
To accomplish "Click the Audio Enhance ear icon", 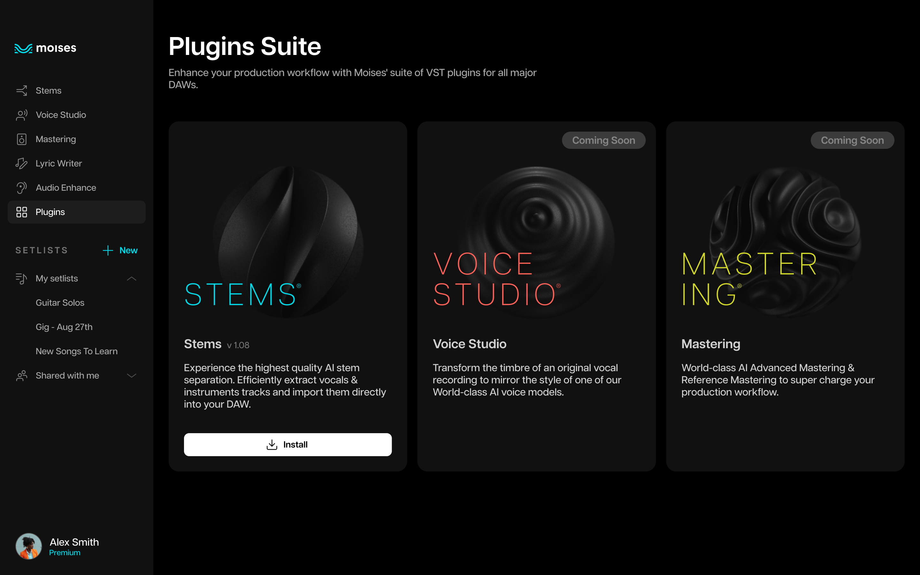I will pos(22,188).
